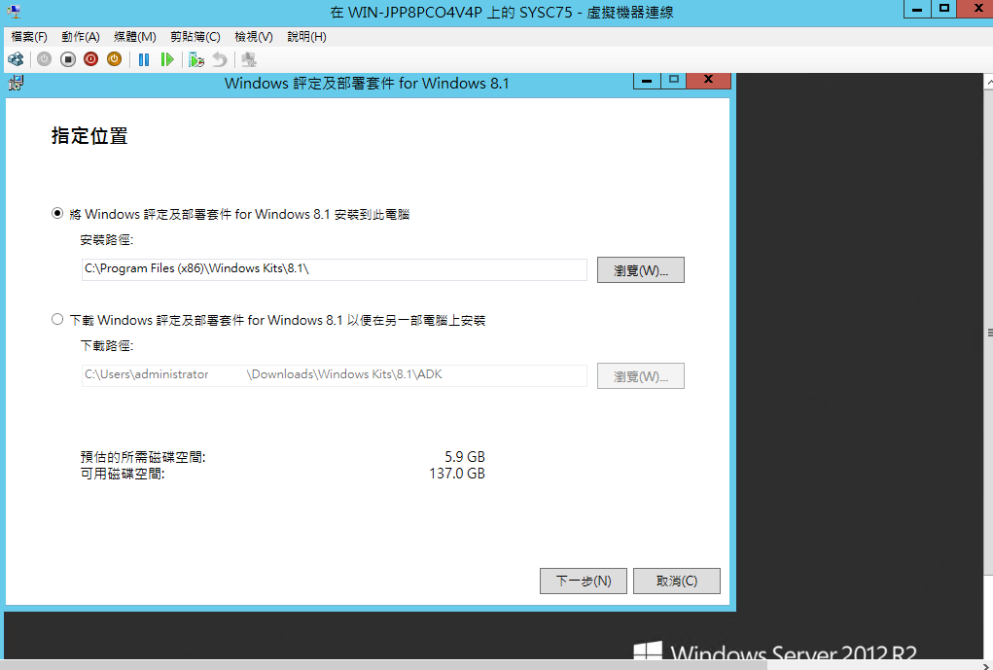Click the vertical scrollbar of VM view
Screen dimensions: 993x670
tap(988, 333)
